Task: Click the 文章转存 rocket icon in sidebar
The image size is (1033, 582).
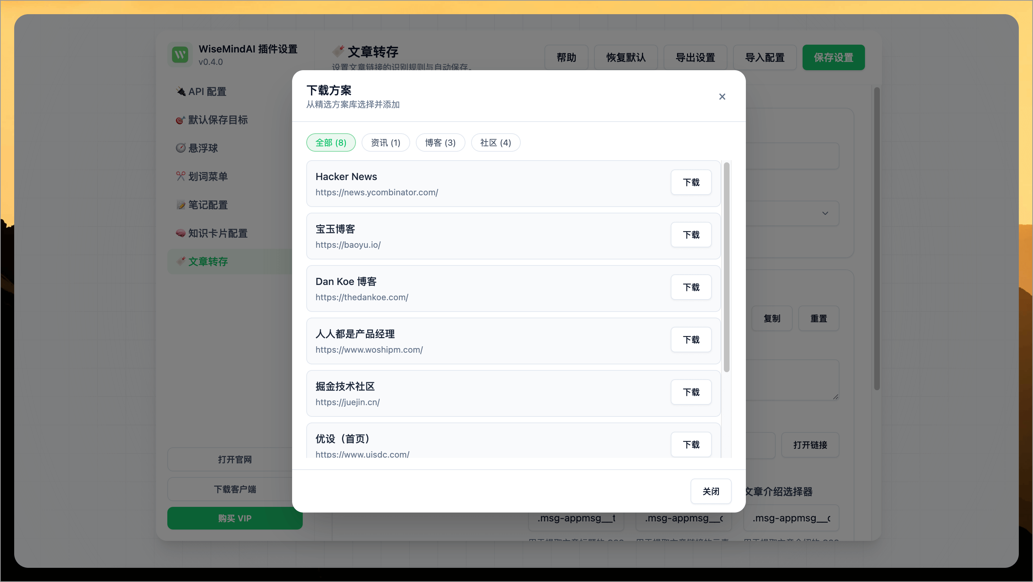Action: (x=180, y=261)
